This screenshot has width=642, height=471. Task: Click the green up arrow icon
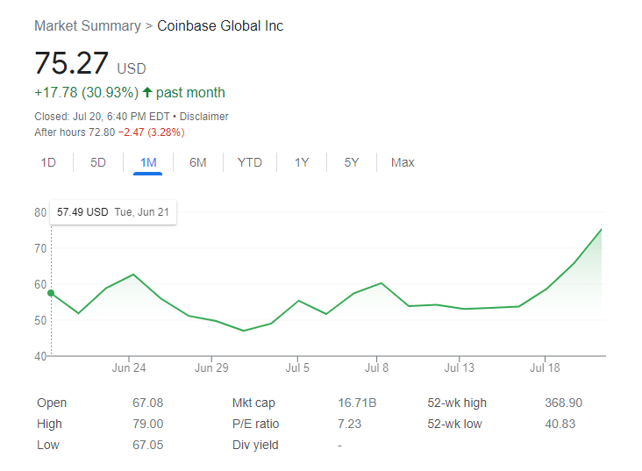coord(147,92)
